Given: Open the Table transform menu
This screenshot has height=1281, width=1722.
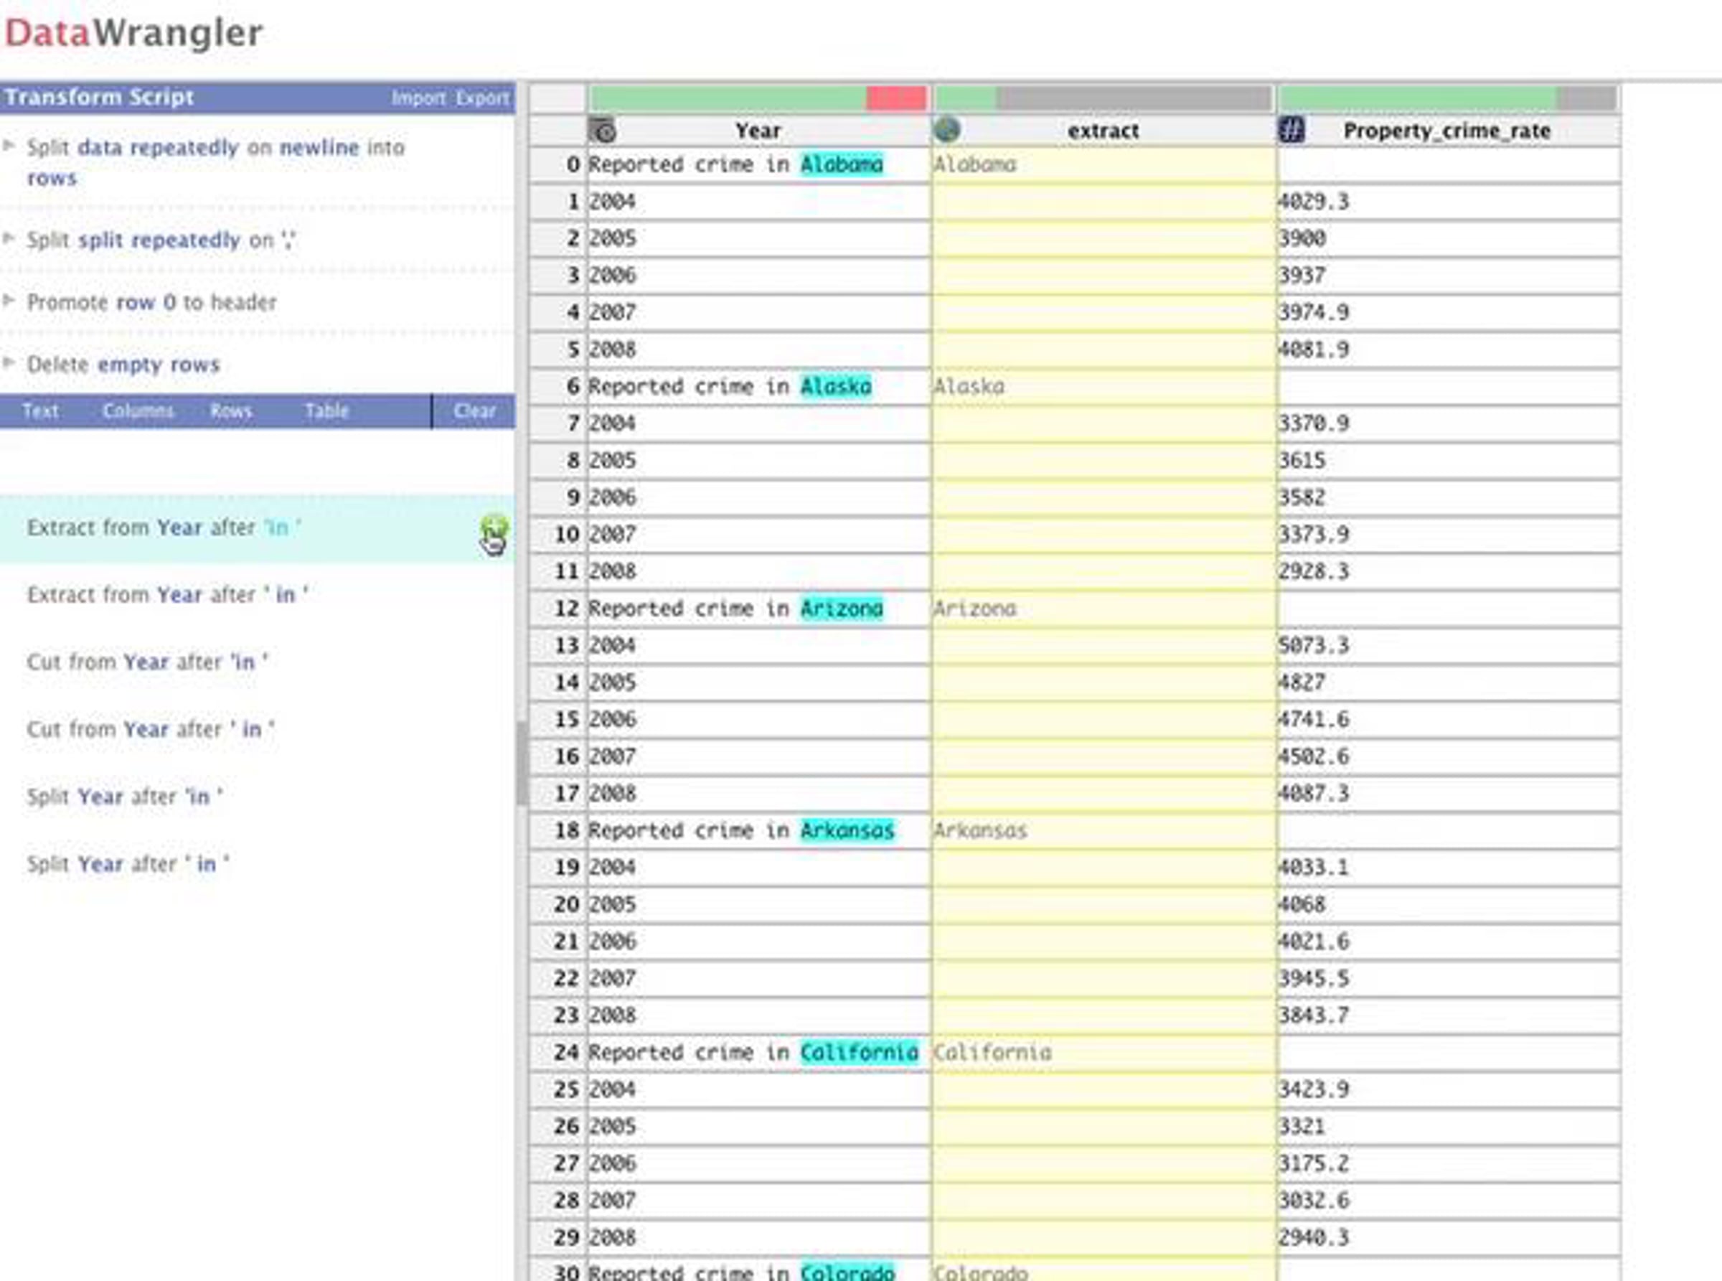Looking at the screenshot, I should [326, 411].
